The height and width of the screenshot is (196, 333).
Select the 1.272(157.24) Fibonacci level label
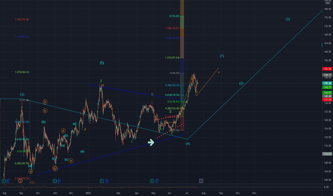click(x=172, y=58)
